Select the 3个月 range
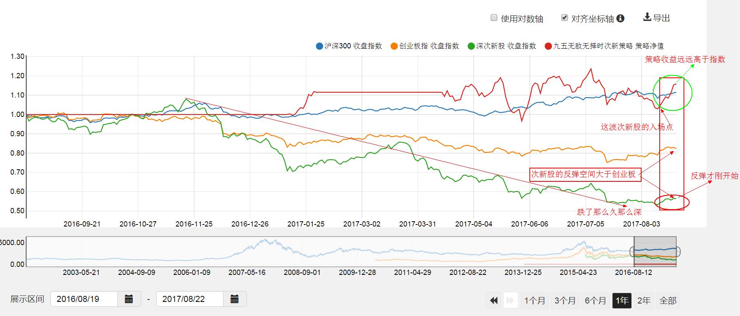Image resolution: width=740 pixels, height=316 pixels. 565,300
